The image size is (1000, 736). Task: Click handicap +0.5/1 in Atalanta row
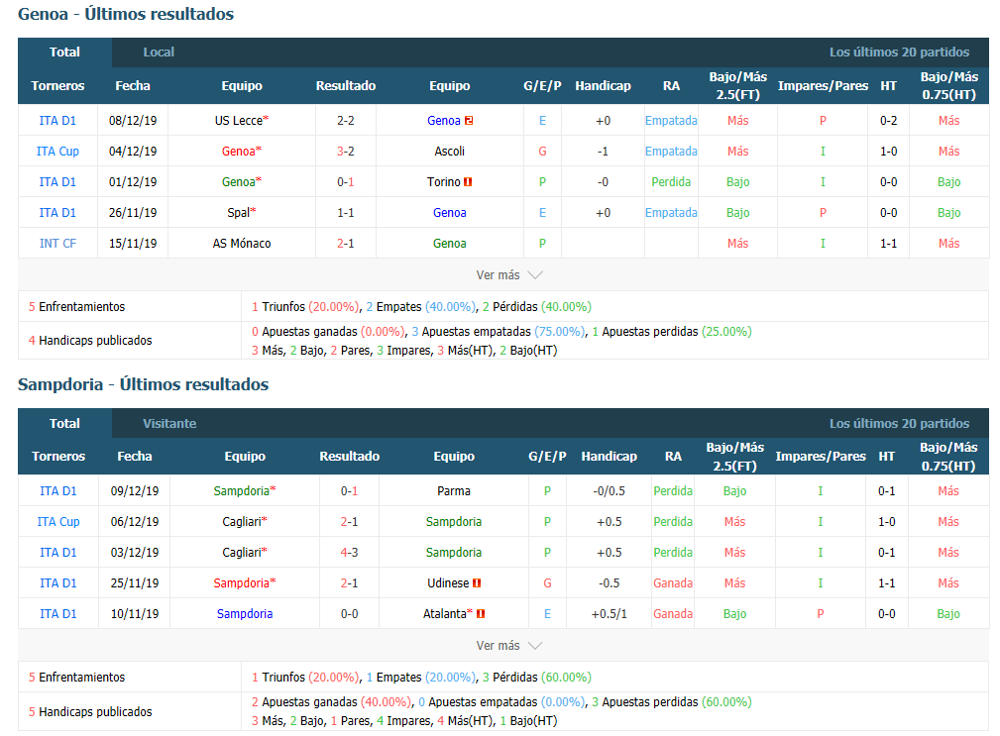pyautogui.click(x=610, y=613)
